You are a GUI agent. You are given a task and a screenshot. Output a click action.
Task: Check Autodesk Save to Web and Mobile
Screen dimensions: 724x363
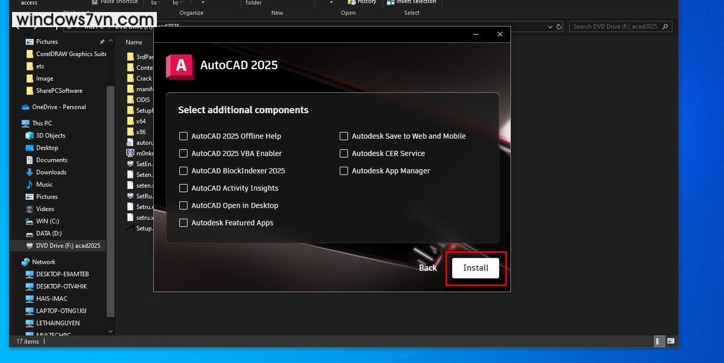344,136
